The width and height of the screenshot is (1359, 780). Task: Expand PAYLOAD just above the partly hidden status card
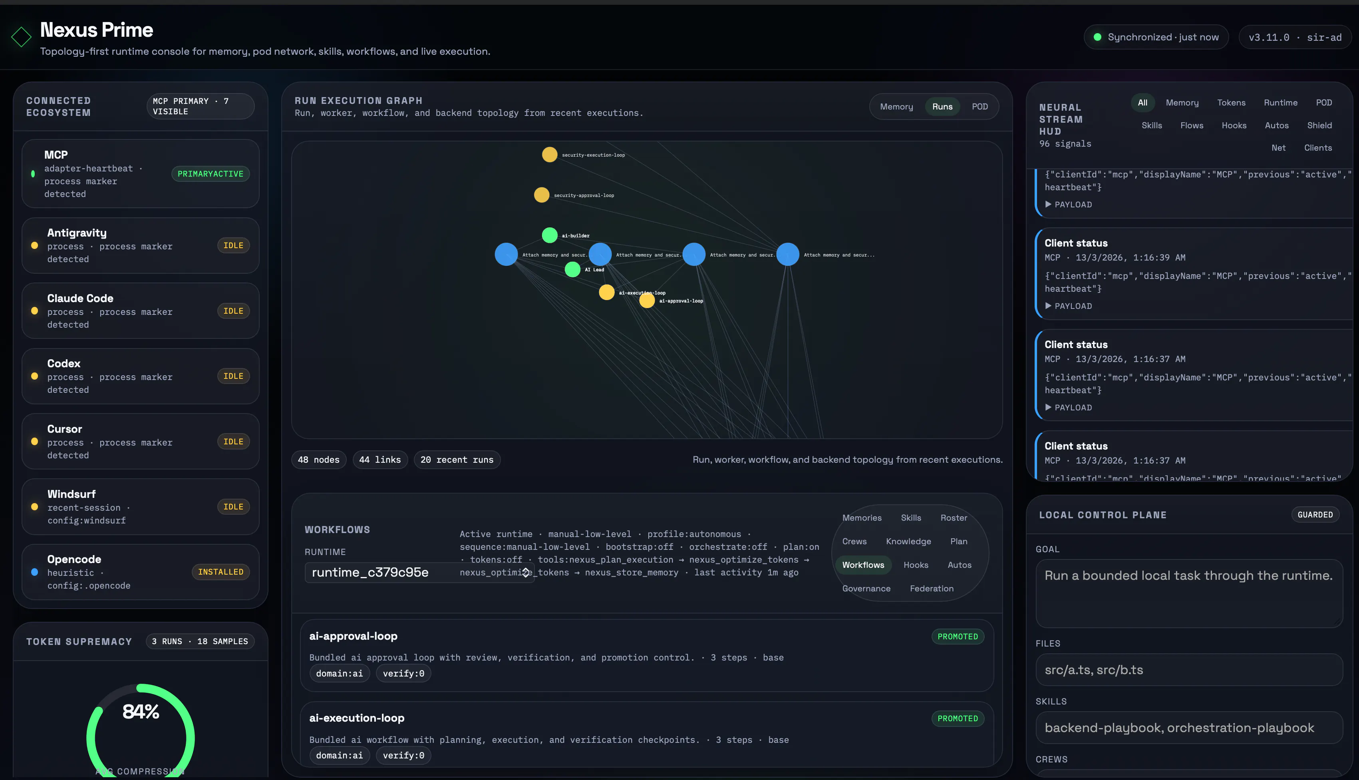pyautogui.click(x=1068, y=408)
